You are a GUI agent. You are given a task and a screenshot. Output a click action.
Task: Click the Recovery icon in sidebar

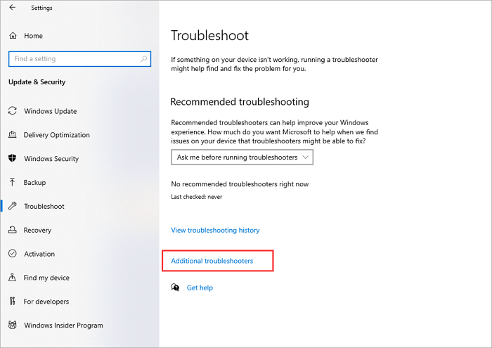point(13,230)
